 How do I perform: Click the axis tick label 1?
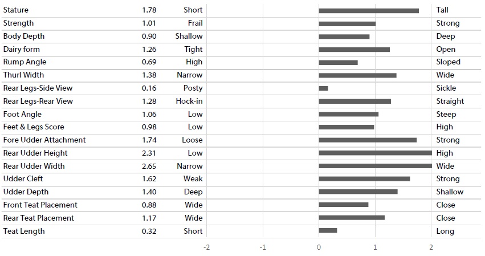(x=375, y=247)
